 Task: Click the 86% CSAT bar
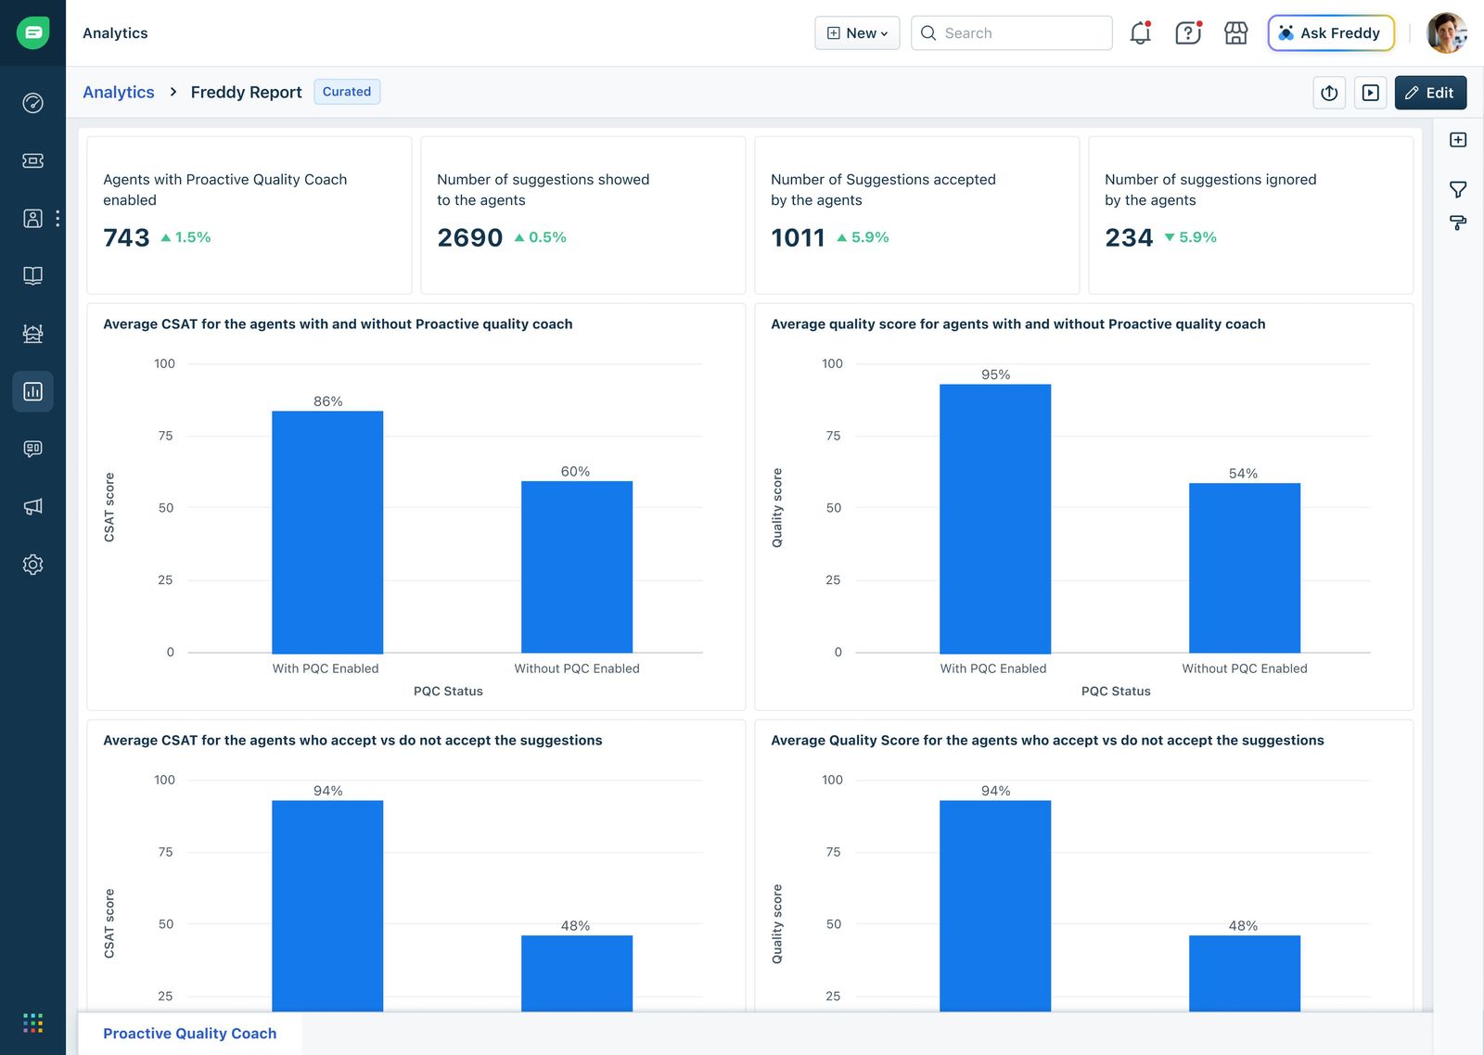pos(327,532)
